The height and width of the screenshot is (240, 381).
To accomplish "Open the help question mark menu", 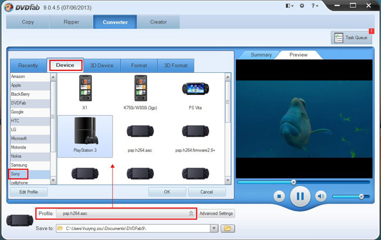I will 314,6.
